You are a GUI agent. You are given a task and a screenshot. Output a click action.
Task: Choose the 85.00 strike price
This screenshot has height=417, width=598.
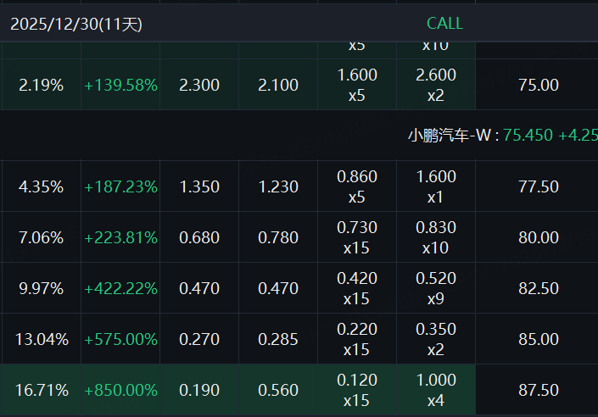(538, 339)
